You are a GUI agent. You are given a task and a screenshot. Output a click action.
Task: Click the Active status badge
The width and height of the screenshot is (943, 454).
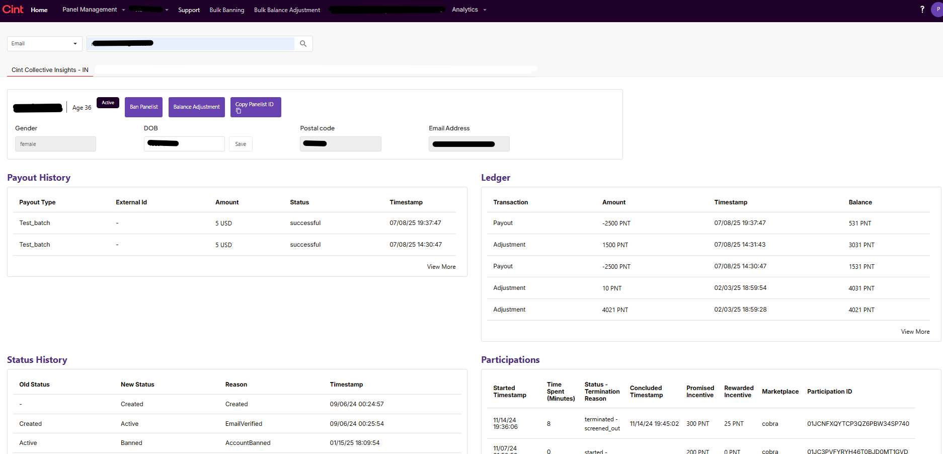pyautogui.click(x=108, y=103)
